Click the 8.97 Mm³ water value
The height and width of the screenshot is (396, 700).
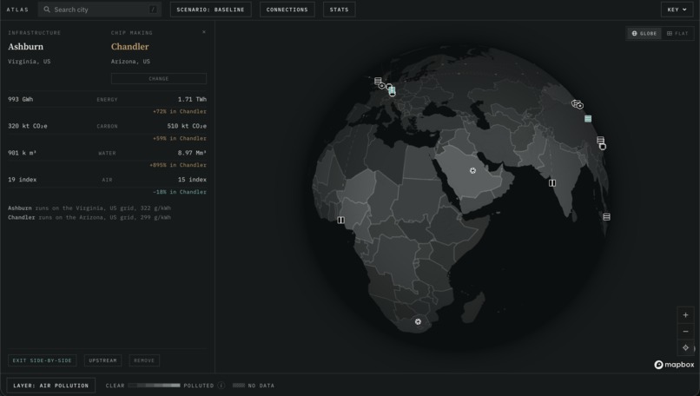pyautogui.click(x=192, y=153)
